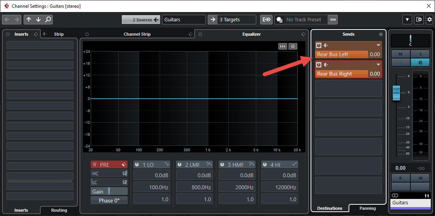Open the functions gear menu at top right

click(430, 20)
